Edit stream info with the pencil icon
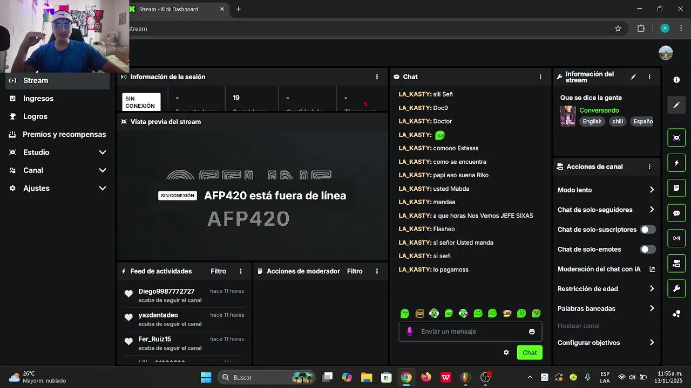This screenshot has height=388, width=691. (x=633, y=77)
